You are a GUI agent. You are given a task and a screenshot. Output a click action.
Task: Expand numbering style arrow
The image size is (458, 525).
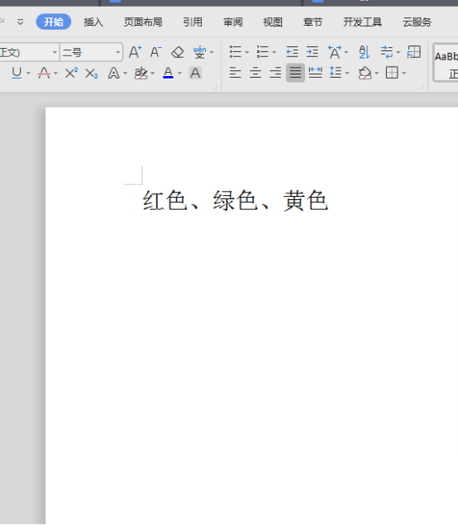coord(274,53)
